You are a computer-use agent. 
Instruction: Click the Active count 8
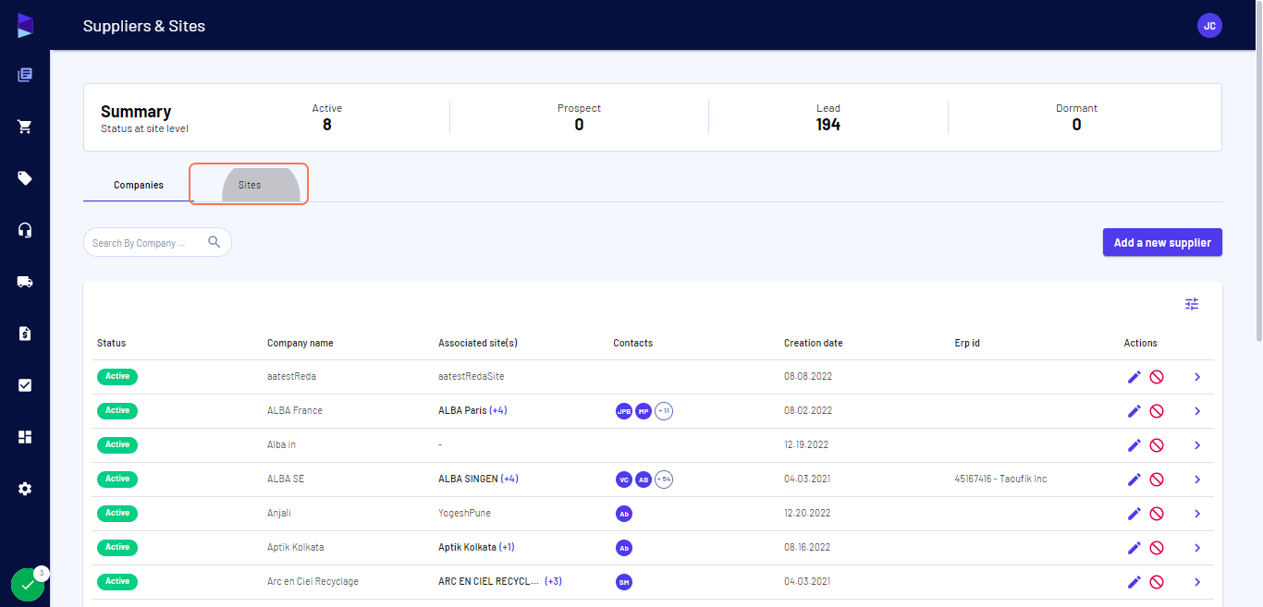point(327,125)
